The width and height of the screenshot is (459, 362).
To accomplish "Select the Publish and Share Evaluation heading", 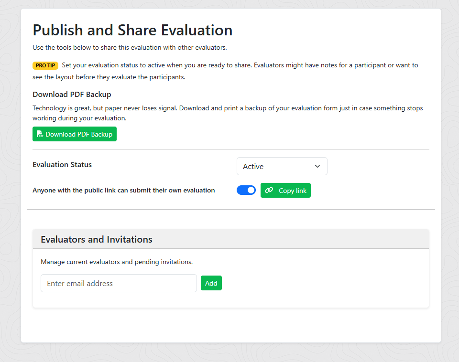I will tap(132, 30).
